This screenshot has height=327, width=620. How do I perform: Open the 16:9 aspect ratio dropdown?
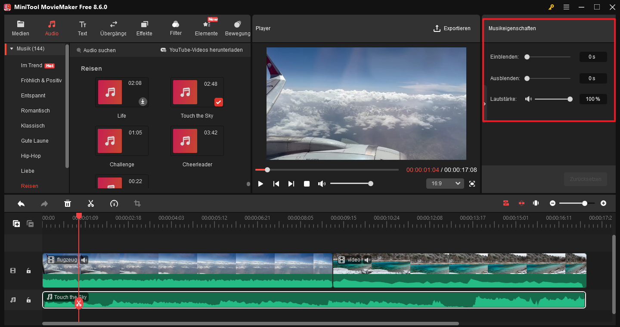click(x=445, y=183)
